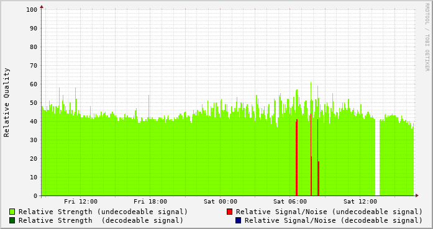433x229 pixels.
Task: Click the dark green Relative Strength decodeable swatch
Action: (12, 220)
